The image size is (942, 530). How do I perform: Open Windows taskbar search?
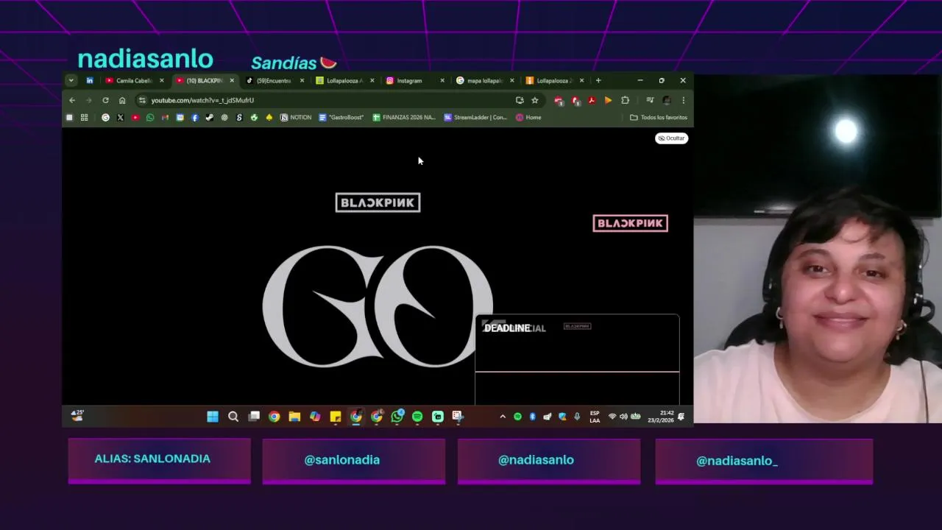point(233,417)
